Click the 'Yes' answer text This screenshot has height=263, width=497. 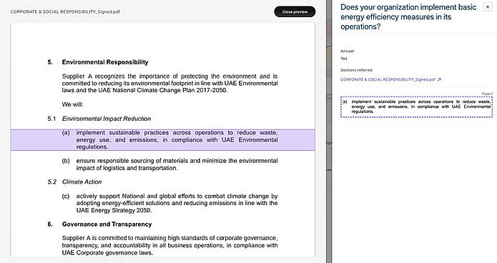(x=344, y=59)
